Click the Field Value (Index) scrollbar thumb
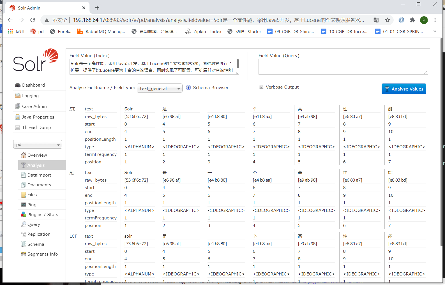Viewport: 445px width, 285px height. pos(238,63)
